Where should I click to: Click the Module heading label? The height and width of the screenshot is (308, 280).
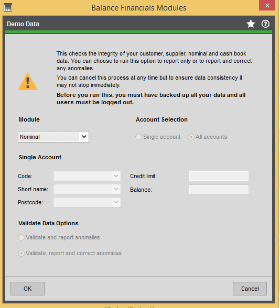click(x=29, y=119)
